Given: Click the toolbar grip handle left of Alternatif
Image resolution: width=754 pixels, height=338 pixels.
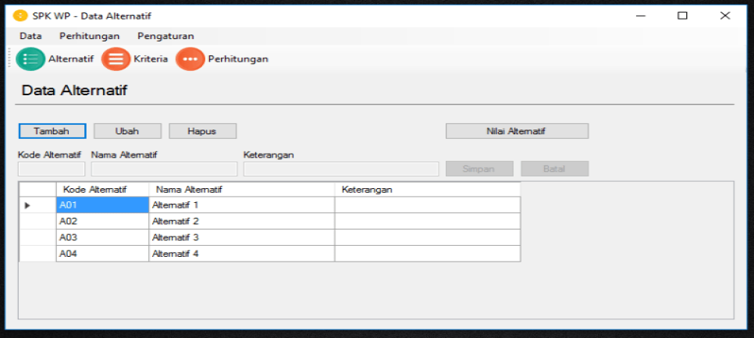Looking at the screenshot, I should [9, 59].
